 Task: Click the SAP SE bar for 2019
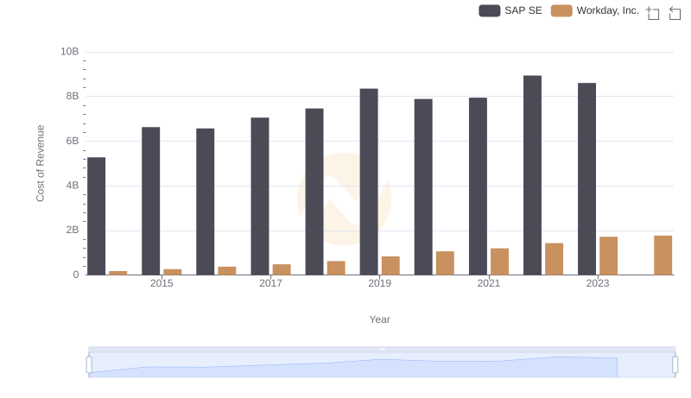point(369,181)
